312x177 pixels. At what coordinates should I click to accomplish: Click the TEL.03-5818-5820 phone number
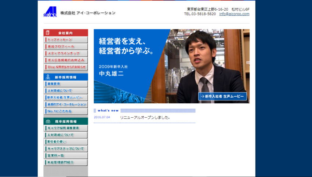200,14
